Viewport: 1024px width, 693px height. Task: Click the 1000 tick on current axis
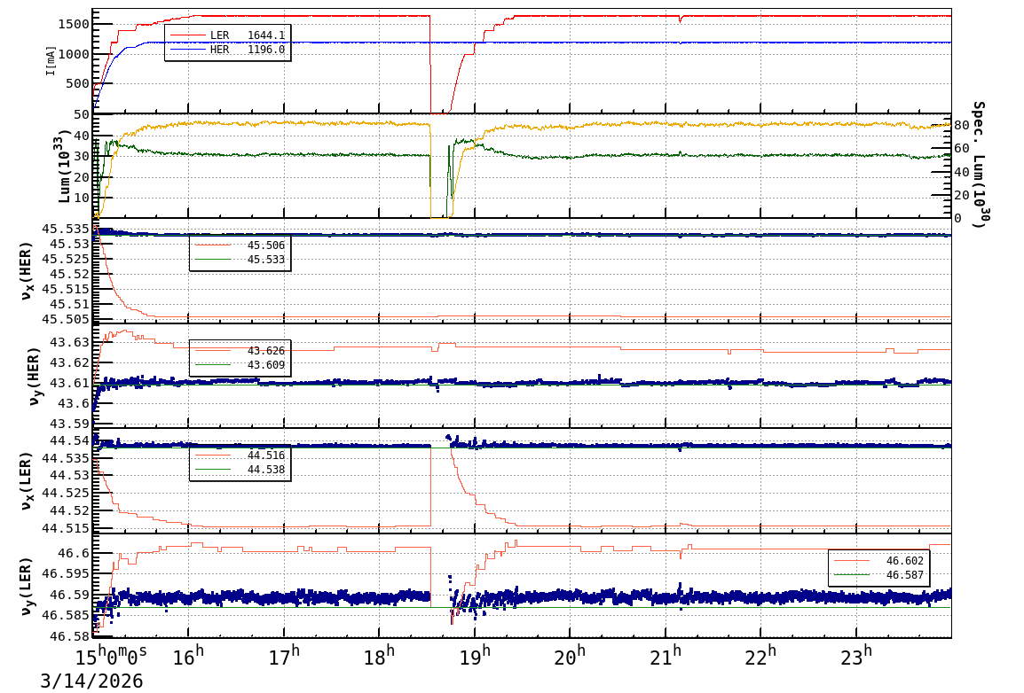tap(74, 54)
